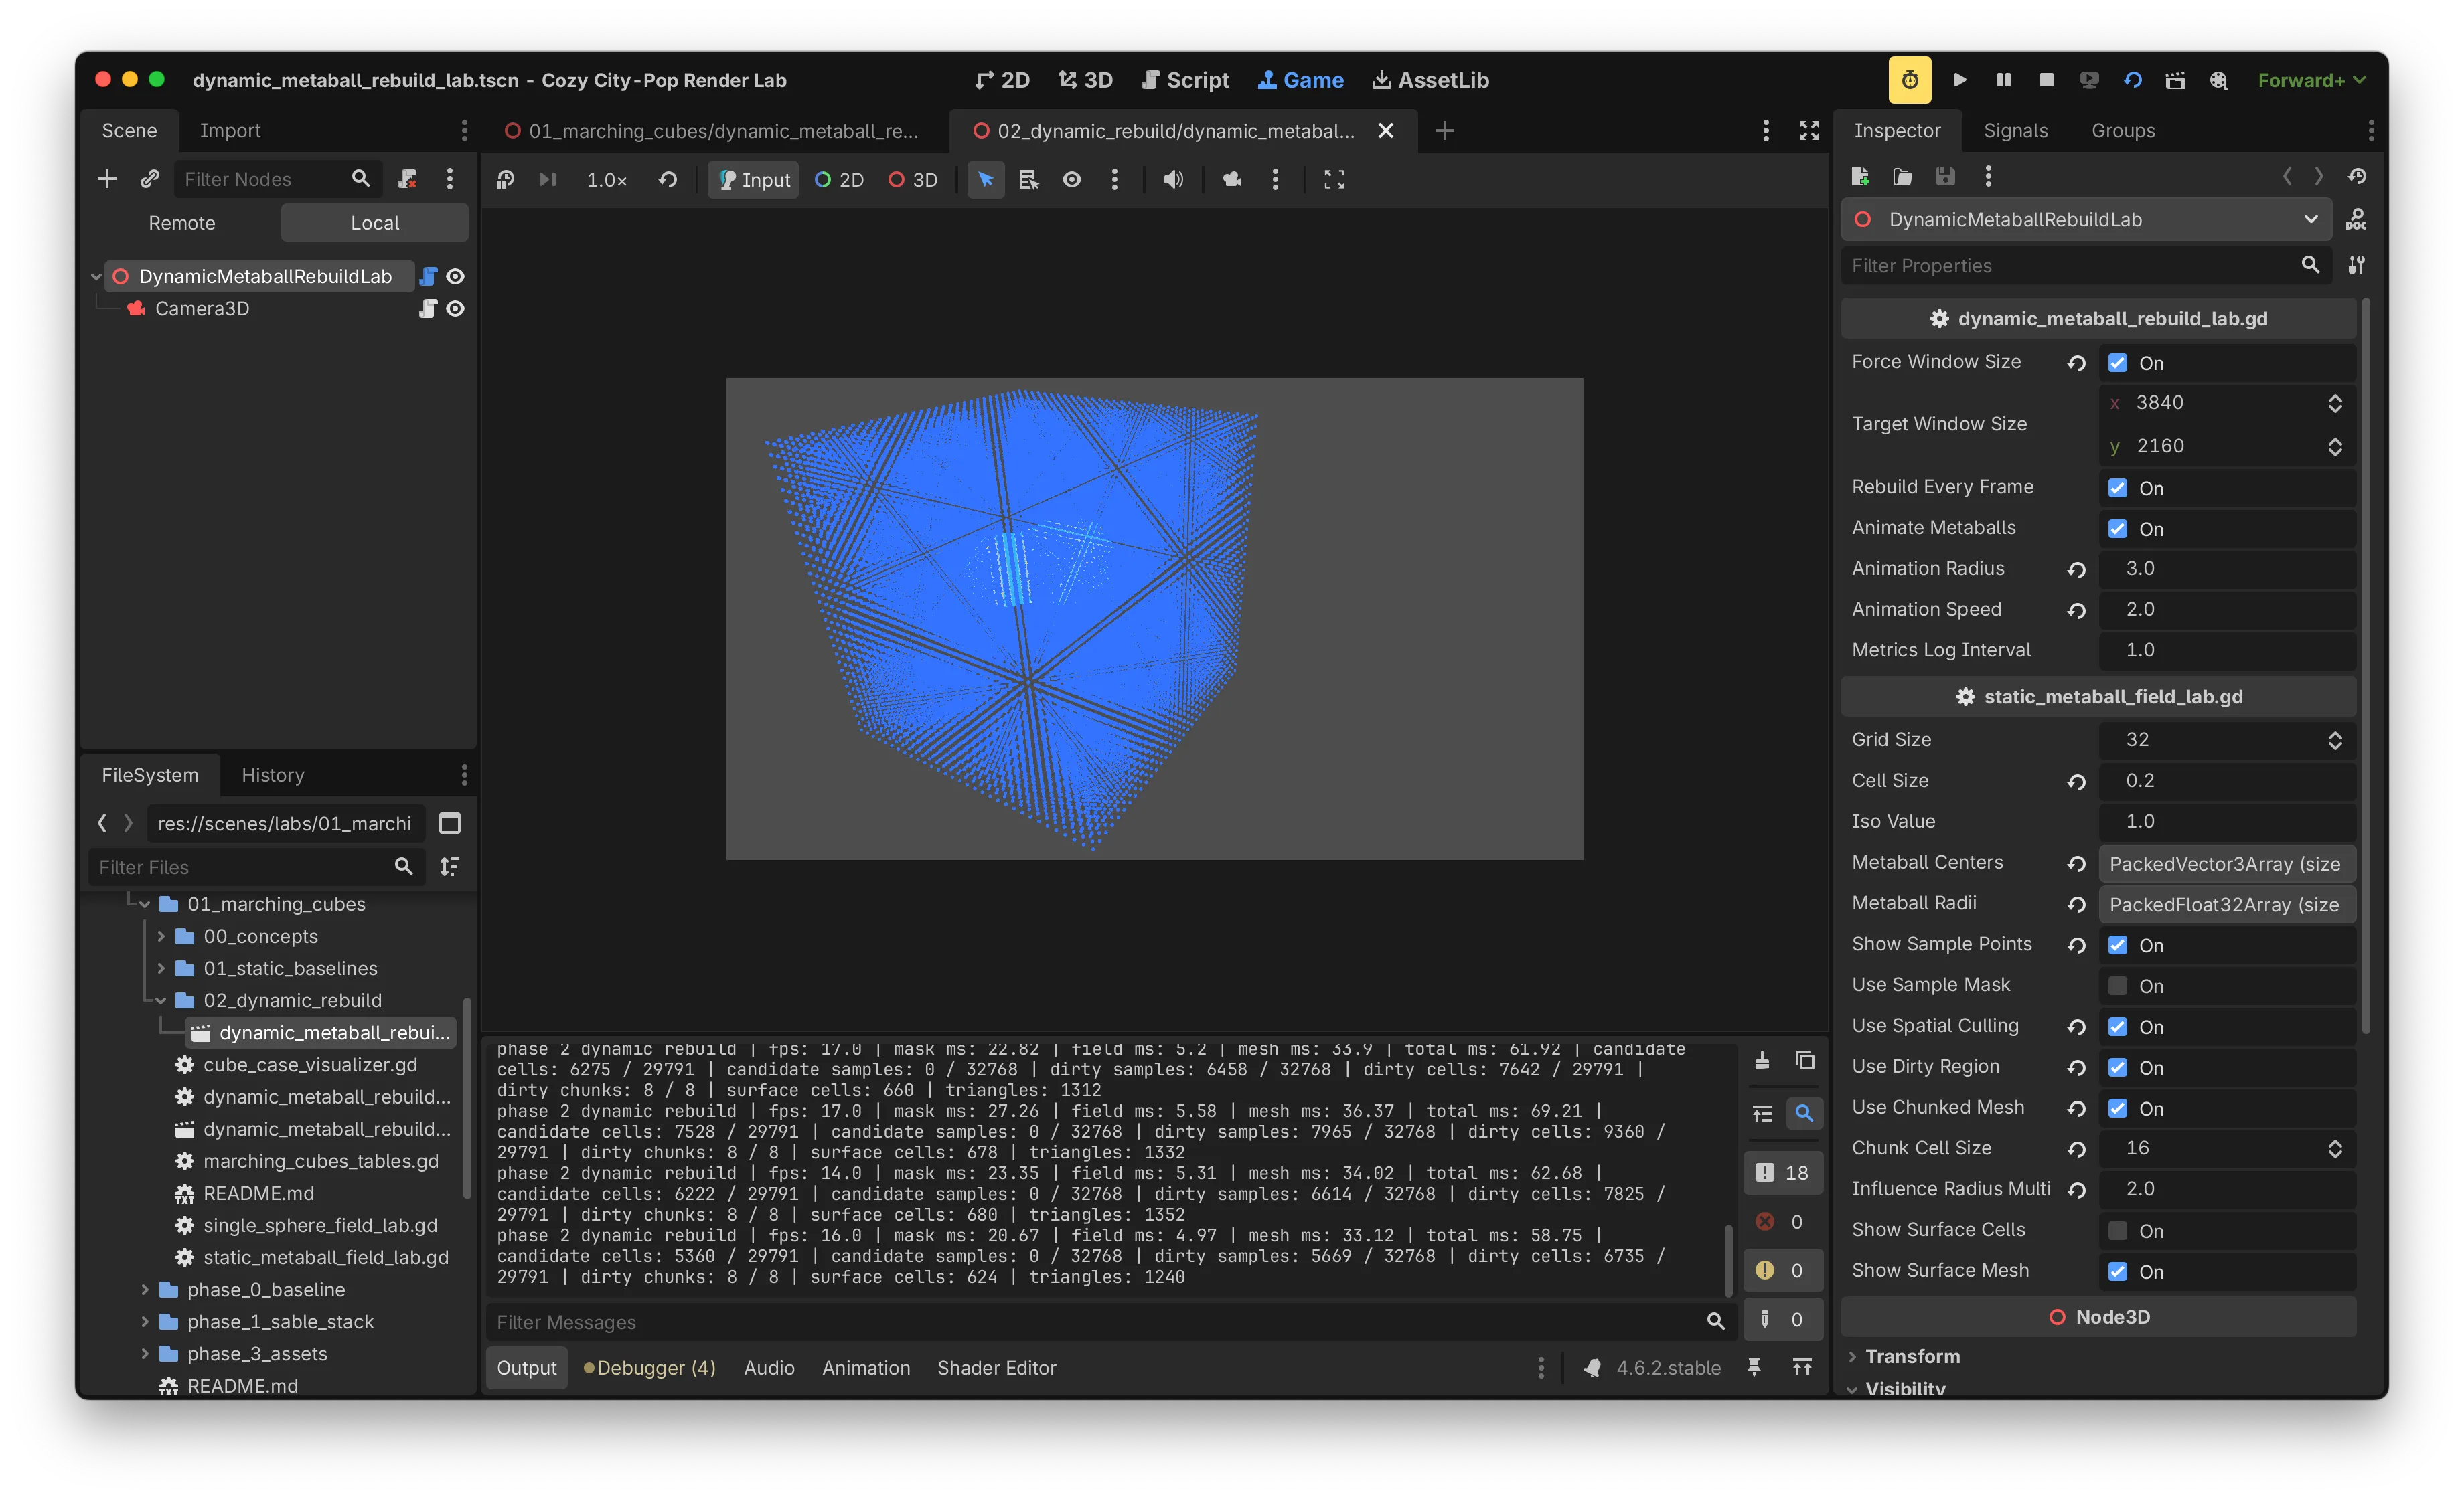2464x1499 pixels.
Task: Collapse the 02_dynamic_rebuild folder
Action: tap(161, 1000)
